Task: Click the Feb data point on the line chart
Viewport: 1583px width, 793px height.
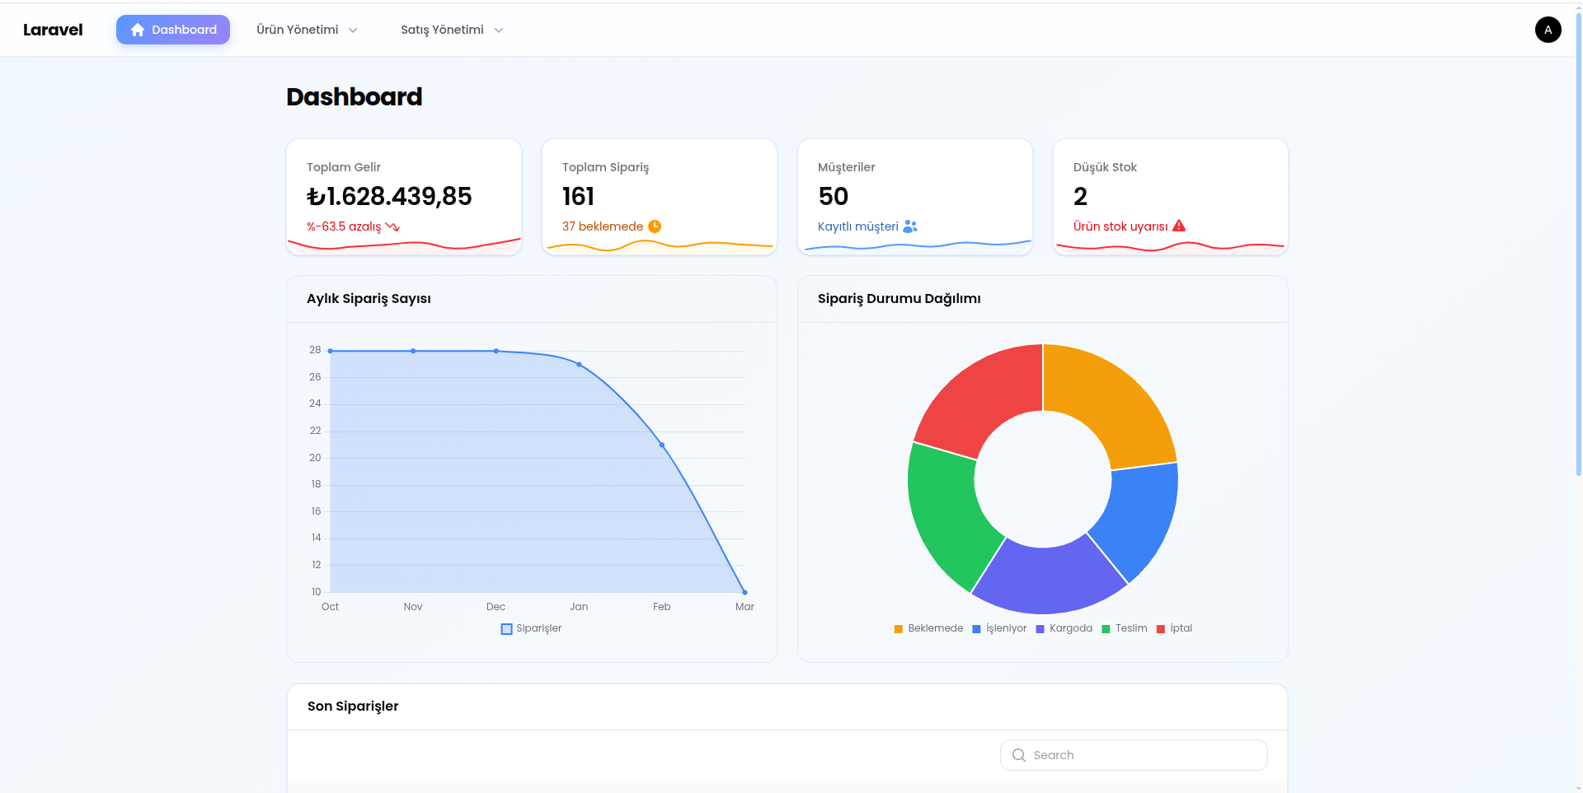Action: tap(662, 445)
